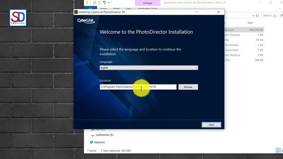Click the Network icon in navigation pane
The height and width of the screenshot is (159, 283).
point(92,142)
